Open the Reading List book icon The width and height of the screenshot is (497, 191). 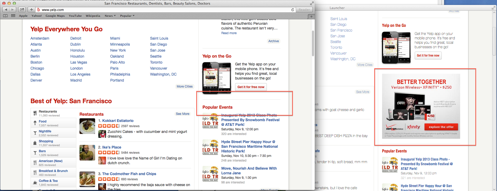(x=5, y=16)
